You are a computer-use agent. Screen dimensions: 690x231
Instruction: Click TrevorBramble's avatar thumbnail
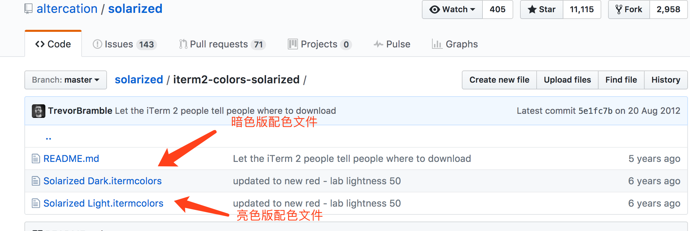39,111
